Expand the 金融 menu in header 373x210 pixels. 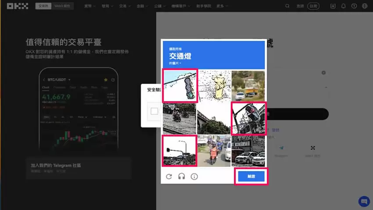(142, 6)
